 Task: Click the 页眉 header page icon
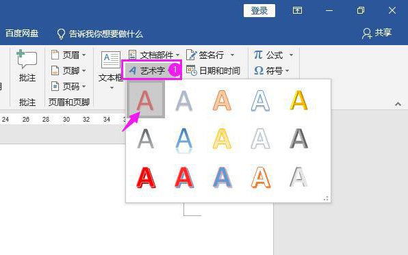tap(55, 55)
